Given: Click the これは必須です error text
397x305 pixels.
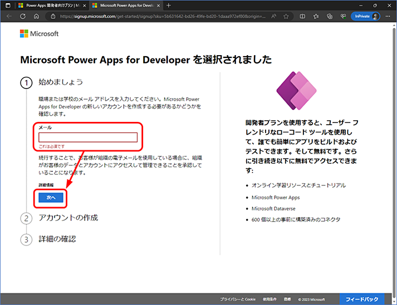Looking at the screenshot, I should 51,146.
